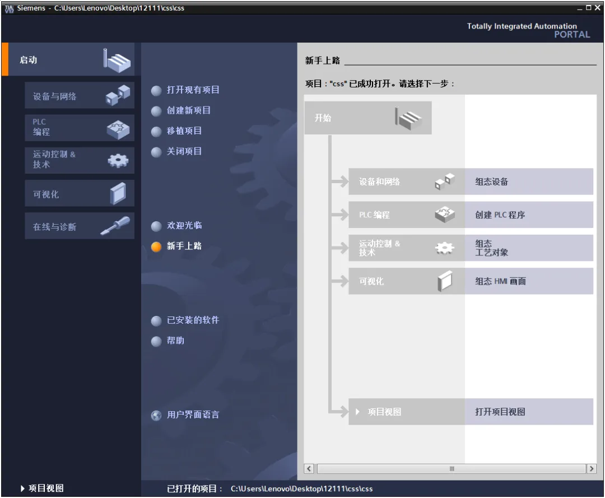Click the 启动 staircase icon in the left portal

(117, 60)
